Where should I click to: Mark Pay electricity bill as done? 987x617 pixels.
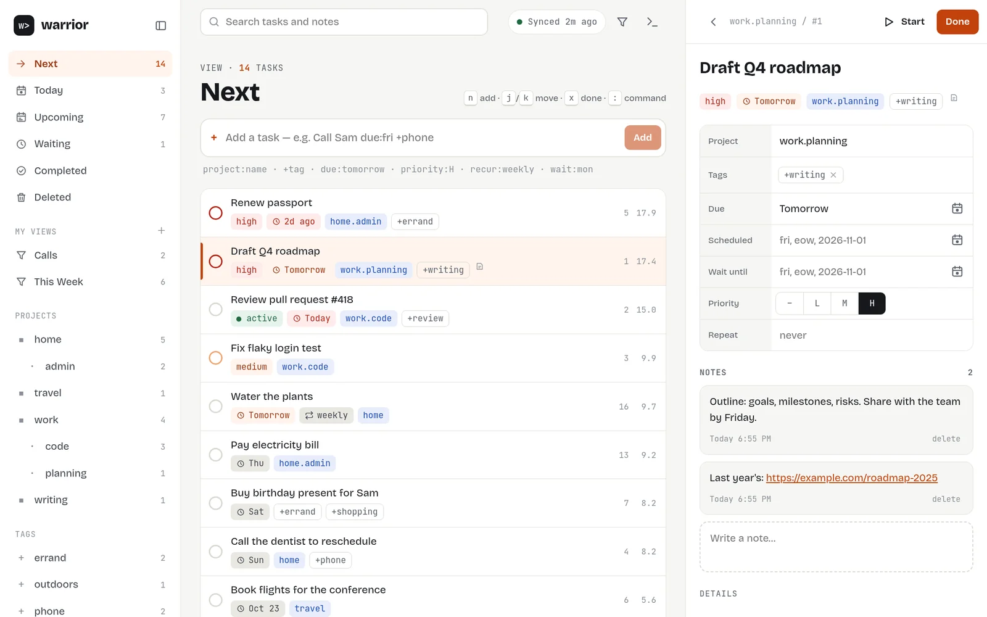215,455
